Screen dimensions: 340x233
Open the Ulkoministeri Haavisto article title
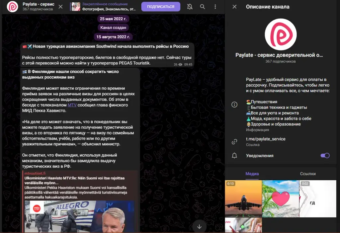coord(75,180)
